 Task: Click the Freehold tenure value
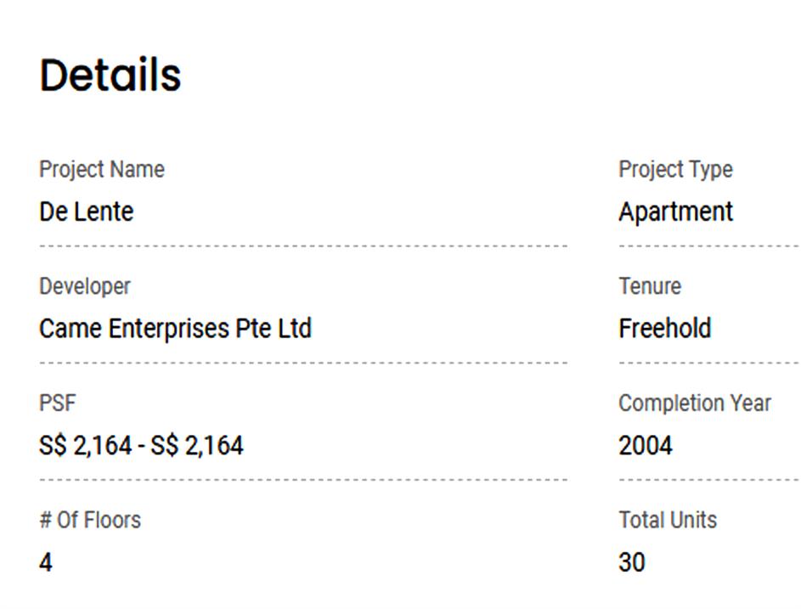tap(665, 329)
